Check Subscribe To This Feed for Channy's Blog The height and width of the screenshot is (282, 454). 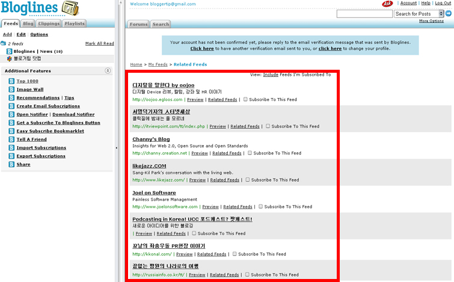coord(250,153)
